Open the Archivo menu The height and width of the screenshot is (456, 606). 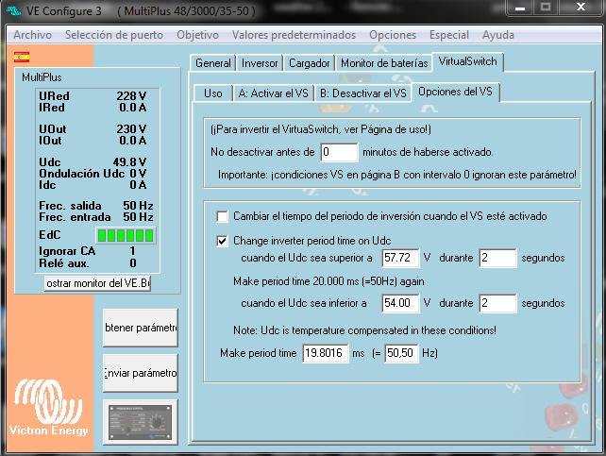click(x=32, y=35)
